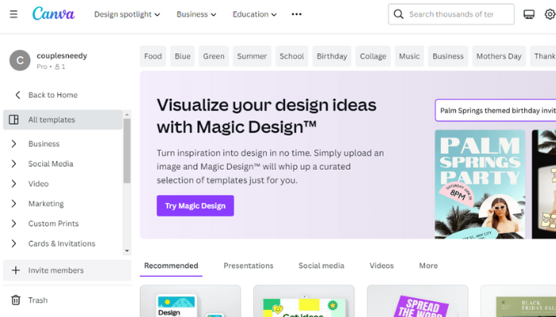
Task: Click the Trash bin icon
Action: click(x=16, y=300)
